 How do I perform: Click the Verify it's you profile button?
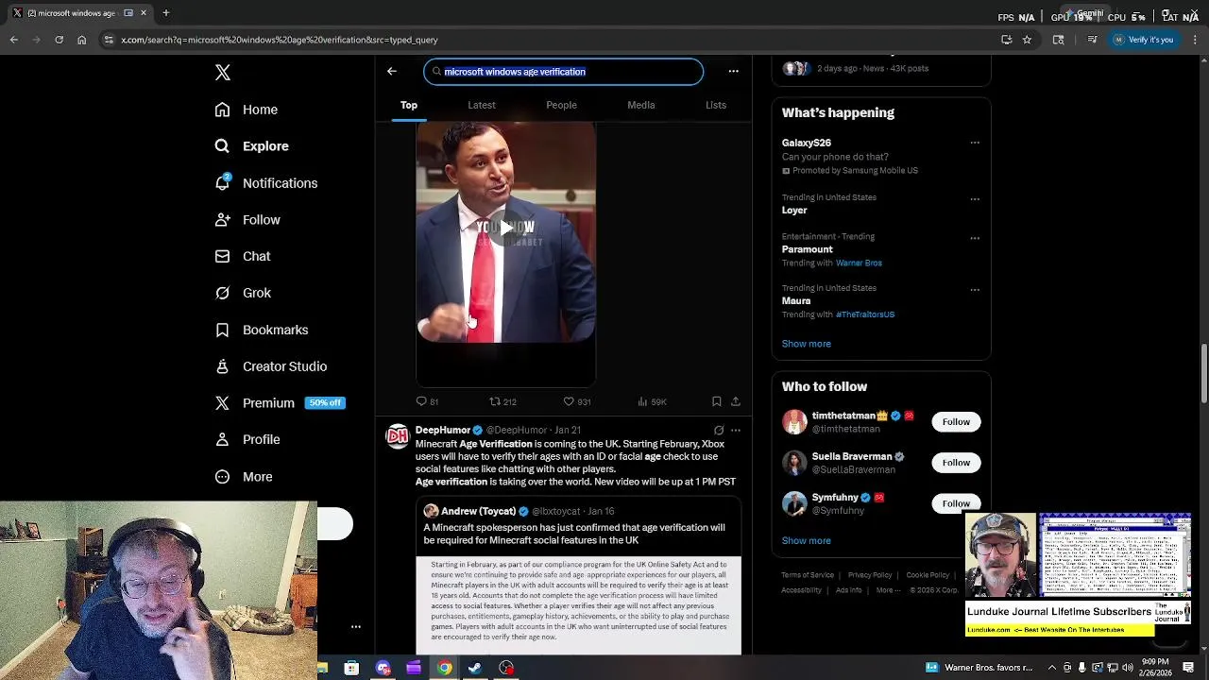1143,40
